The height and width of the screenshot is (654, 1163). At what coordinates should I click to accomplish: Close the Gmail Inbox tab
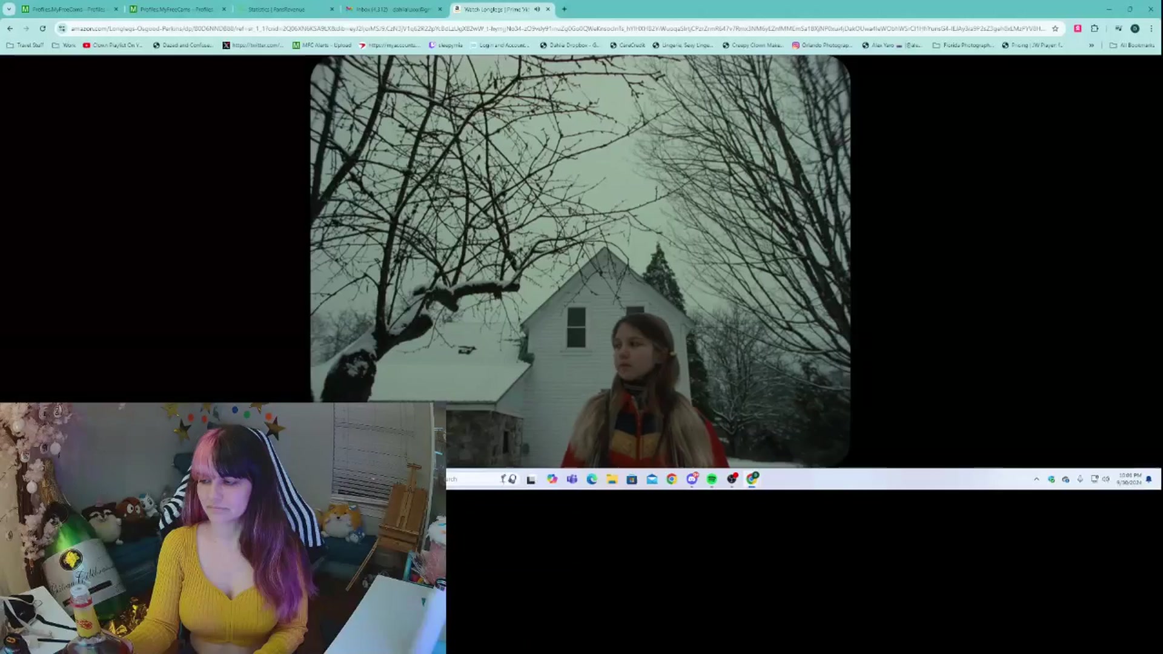point(440,9)
